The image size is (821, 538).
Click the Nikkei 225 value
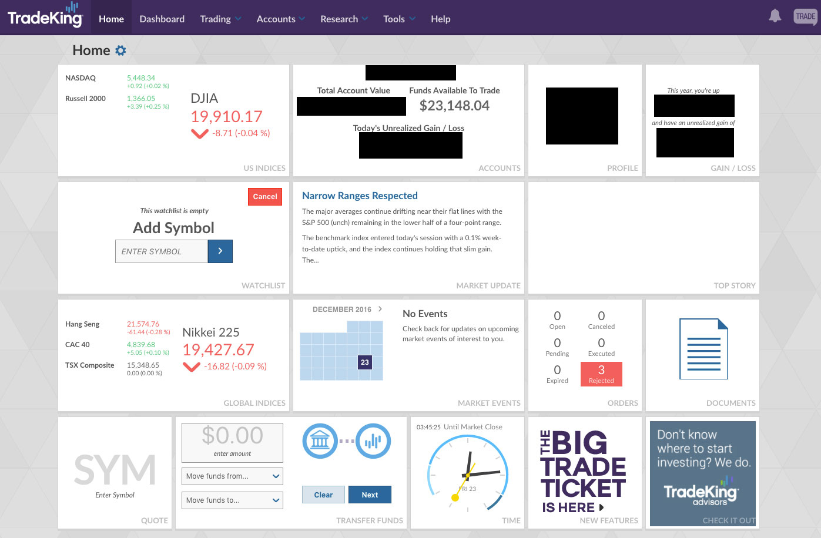218,350
